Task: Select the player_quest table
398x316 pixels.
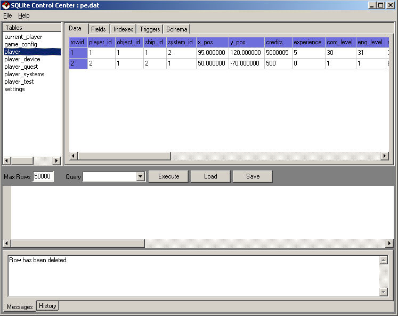Action: click(21, 67)
